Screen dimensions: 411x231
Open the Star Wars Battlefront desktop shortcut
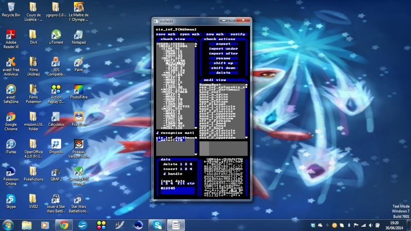pyautogui.click(x=79, y=203)
